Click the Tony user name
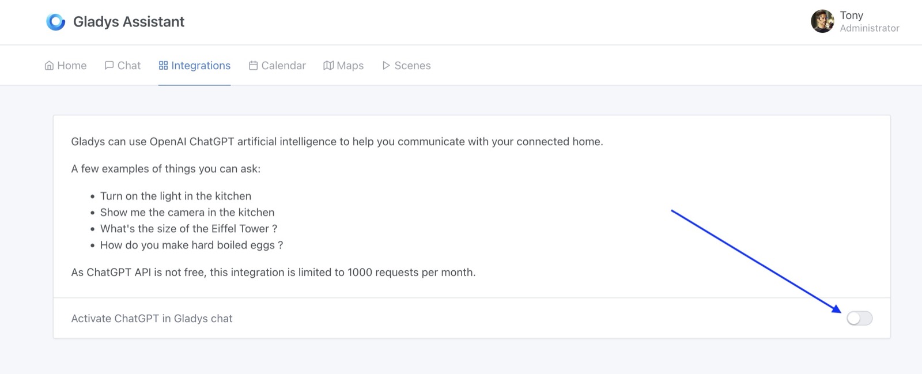922x374 pixels. click(851, 16)
